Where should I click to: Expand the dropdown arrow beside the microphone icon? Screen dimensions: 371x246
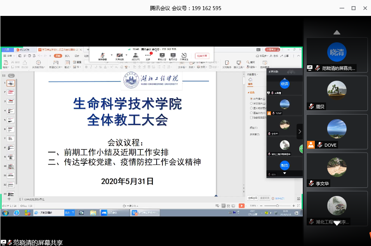pyautogui.click(x=112, y=55)
